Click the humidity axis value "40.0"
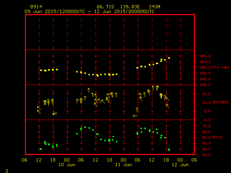231x173 pixels. (206, 143)
